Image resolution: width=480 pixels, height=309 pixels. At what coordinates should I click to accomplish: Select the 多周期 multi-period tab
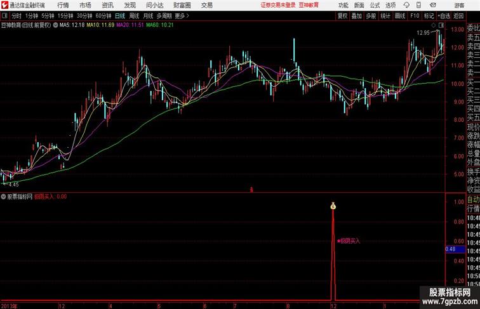[x=164, y=16]
